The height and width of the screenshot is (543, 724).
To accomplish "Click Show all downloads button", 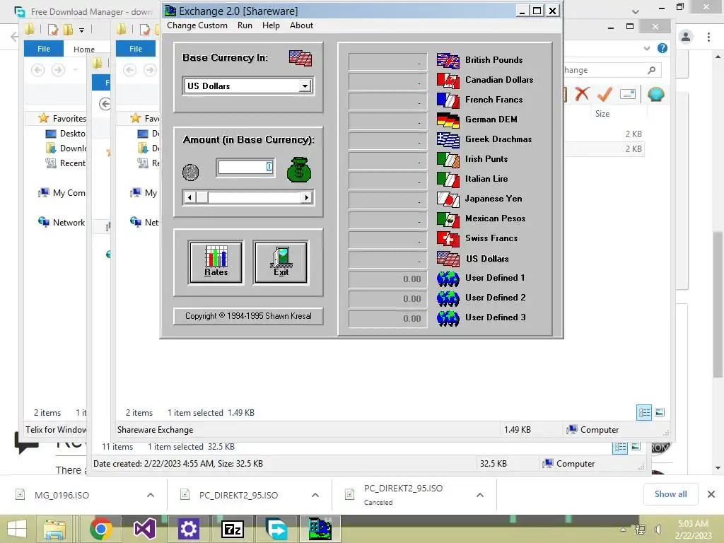I will click(670, 494).
